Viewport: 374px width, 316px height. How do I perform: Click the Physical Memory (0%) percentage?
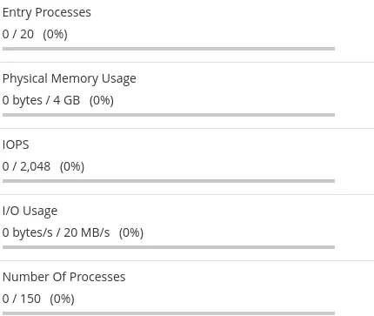[x=102, y=100]
